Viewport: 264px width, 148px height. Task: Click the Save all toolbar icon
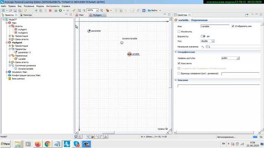20,10
